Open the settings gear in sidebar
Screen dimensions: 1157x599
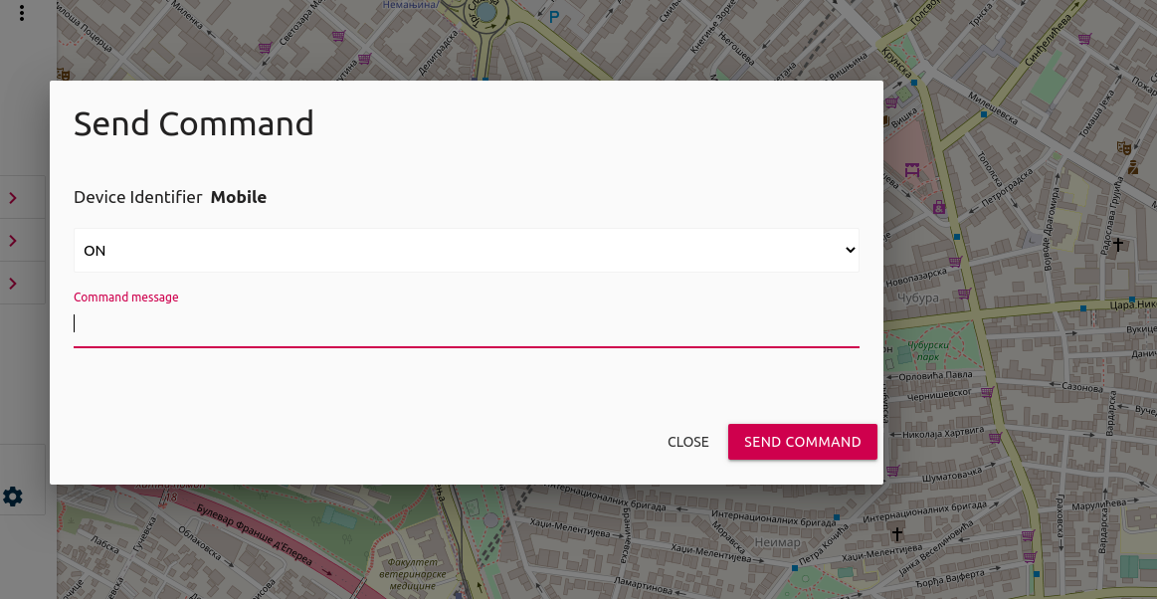[13, 496]
